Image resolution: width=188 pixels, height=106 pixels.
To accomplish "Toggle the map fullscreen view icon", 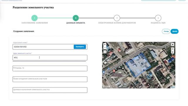I will (x=105, y=52).
